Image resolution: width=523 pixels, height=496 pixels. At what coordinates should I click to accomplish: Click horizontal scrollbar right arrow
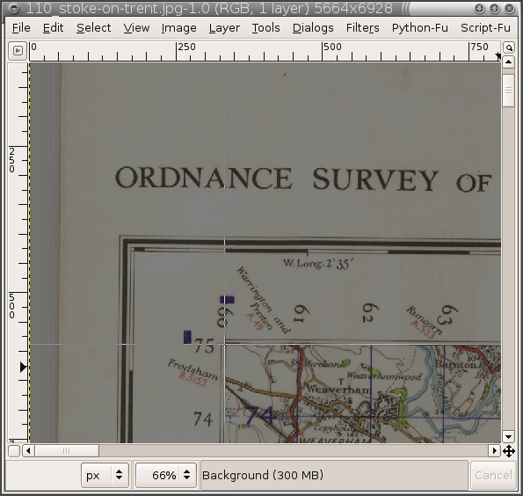(495, 451)
